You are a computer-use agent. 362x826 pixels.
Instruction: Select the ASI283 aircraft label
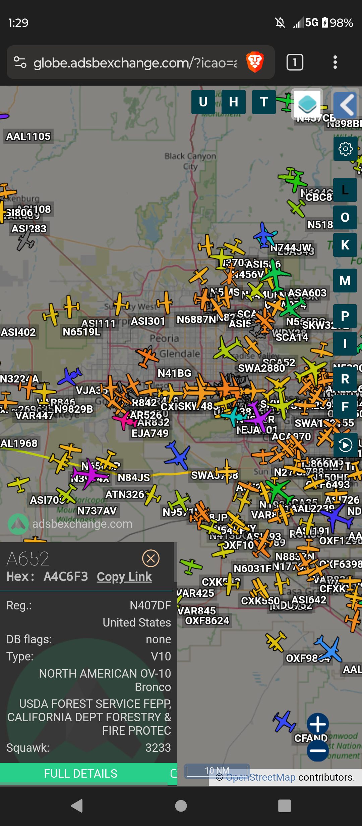pyautogui.click(x=29, y=229)
